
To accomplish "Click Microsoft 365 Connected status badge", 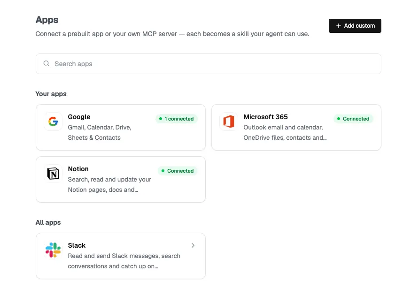I will [x=353, y=119].
